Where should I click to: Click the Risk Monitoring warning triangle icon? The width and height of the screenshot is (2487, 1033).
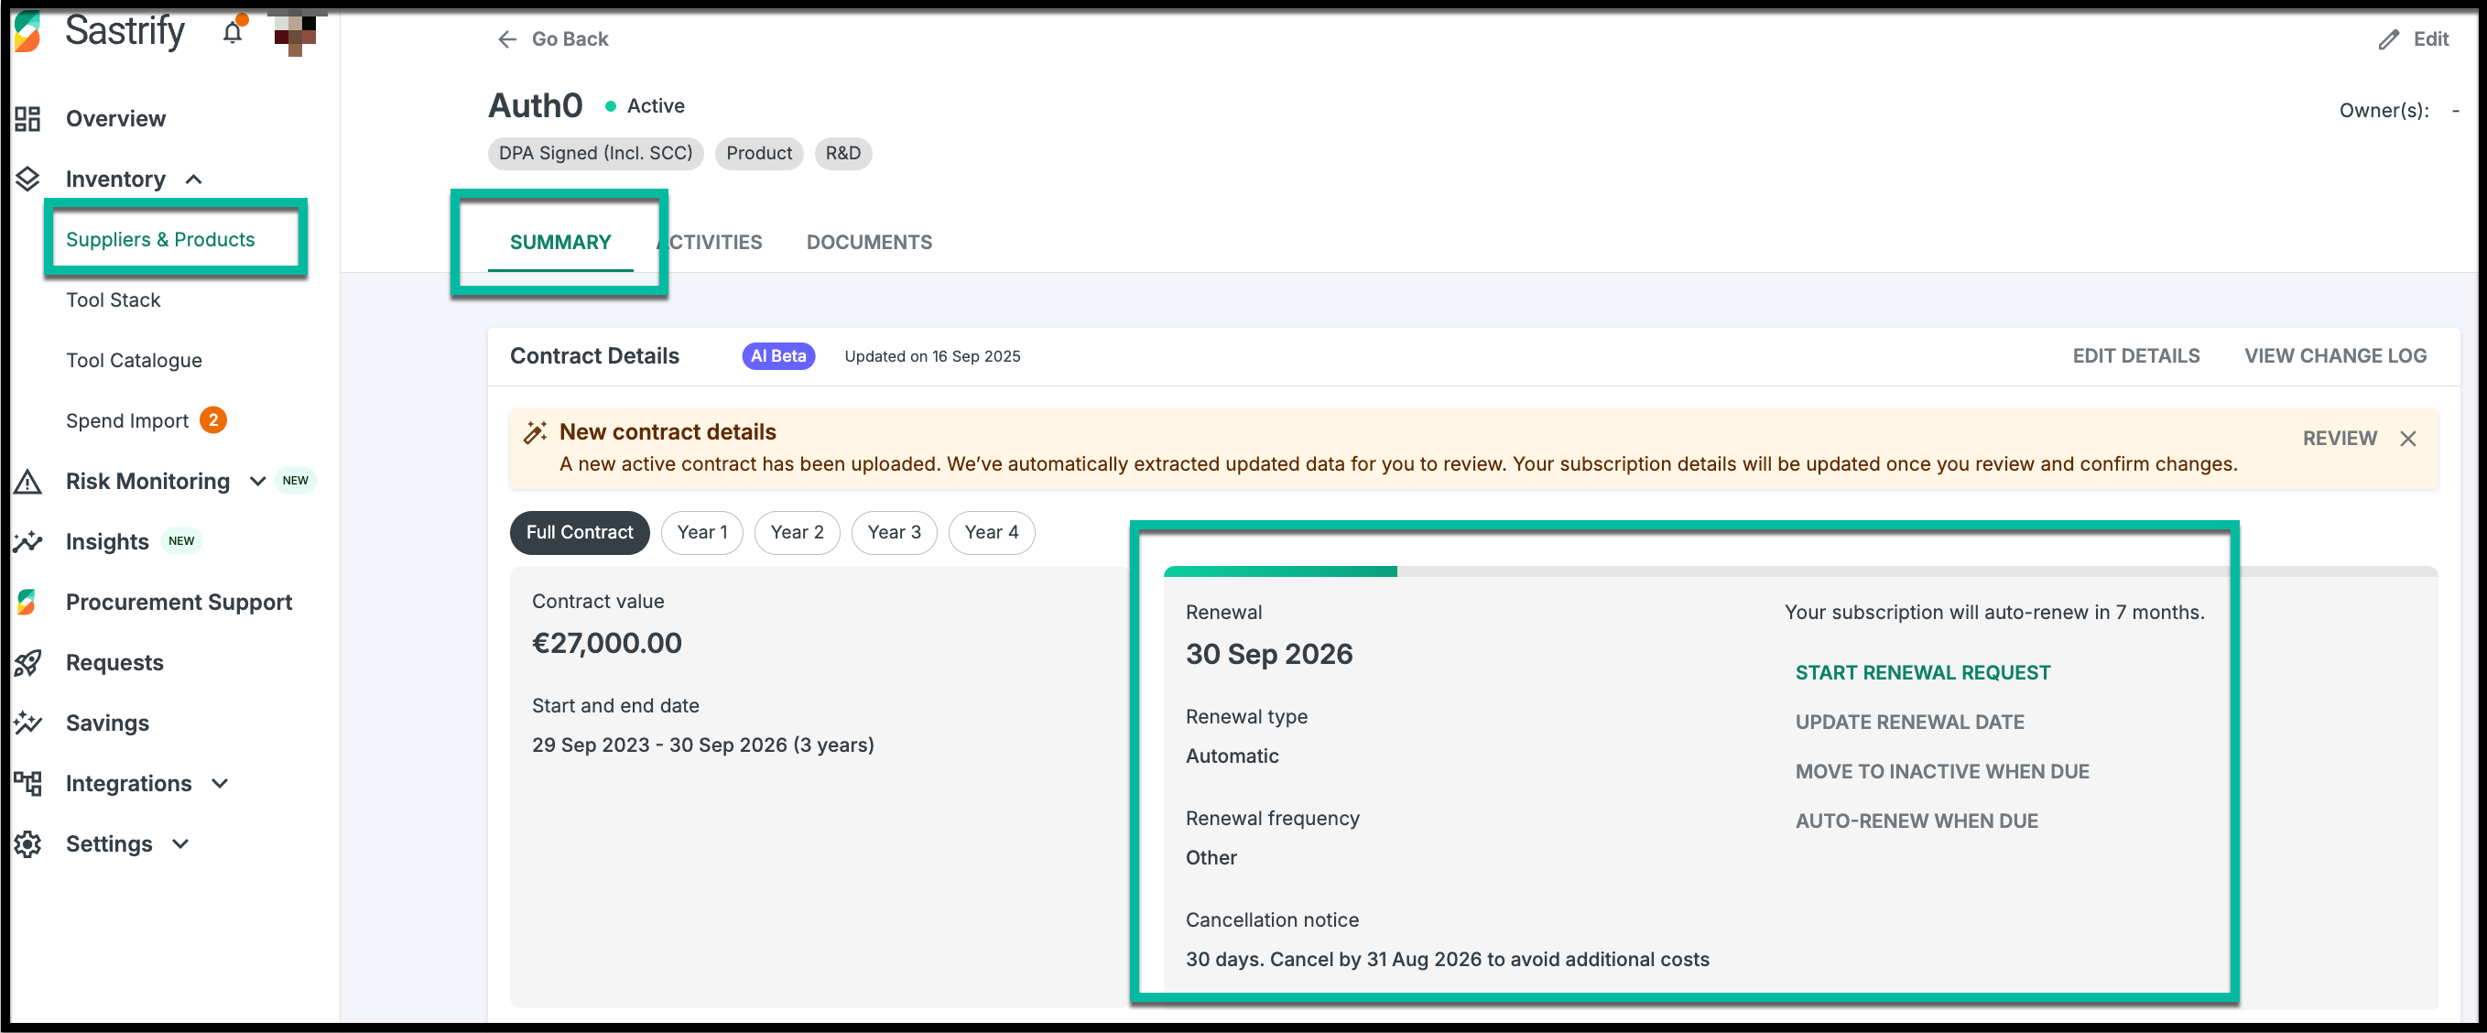pos(28,482)
